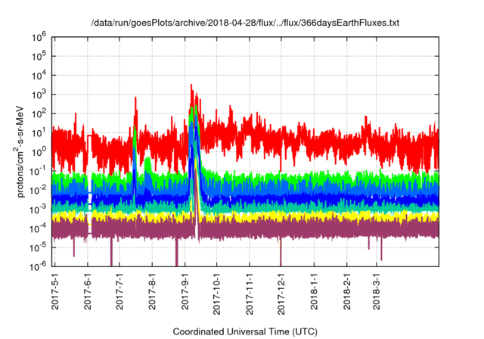Click the bottom 10^-6 y-axis tick label
The width and height of the screenshot is (484, 339).
click(39, 266)
